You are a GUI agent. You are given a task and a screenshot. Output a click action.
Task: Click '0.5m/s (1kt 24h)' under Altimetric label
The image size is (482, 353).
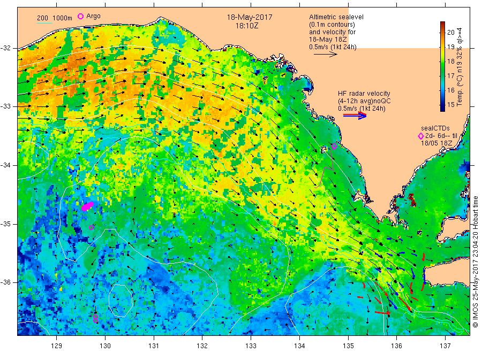(x=333, y=47)
